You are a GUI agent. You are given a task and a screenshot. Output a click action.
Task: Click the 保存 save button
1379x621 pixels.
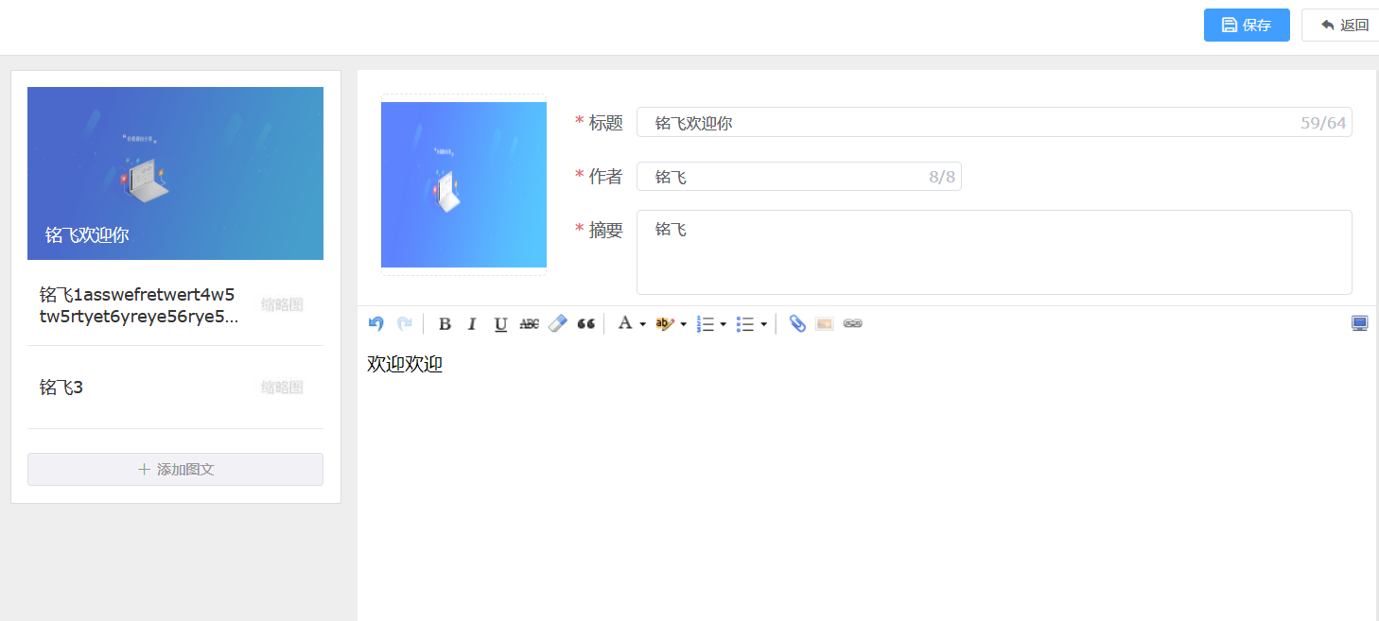tap(1246, 26)
